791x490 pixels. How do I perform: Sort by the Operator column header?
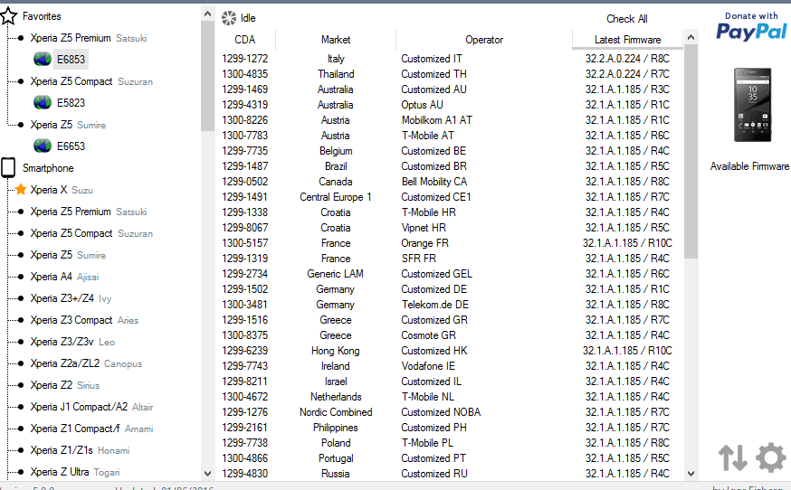[x=484, y=39]
